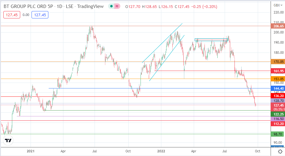Click the low value L126.15
The height and width of the screenshot is (156, 285).
click(x=166, y=6)
